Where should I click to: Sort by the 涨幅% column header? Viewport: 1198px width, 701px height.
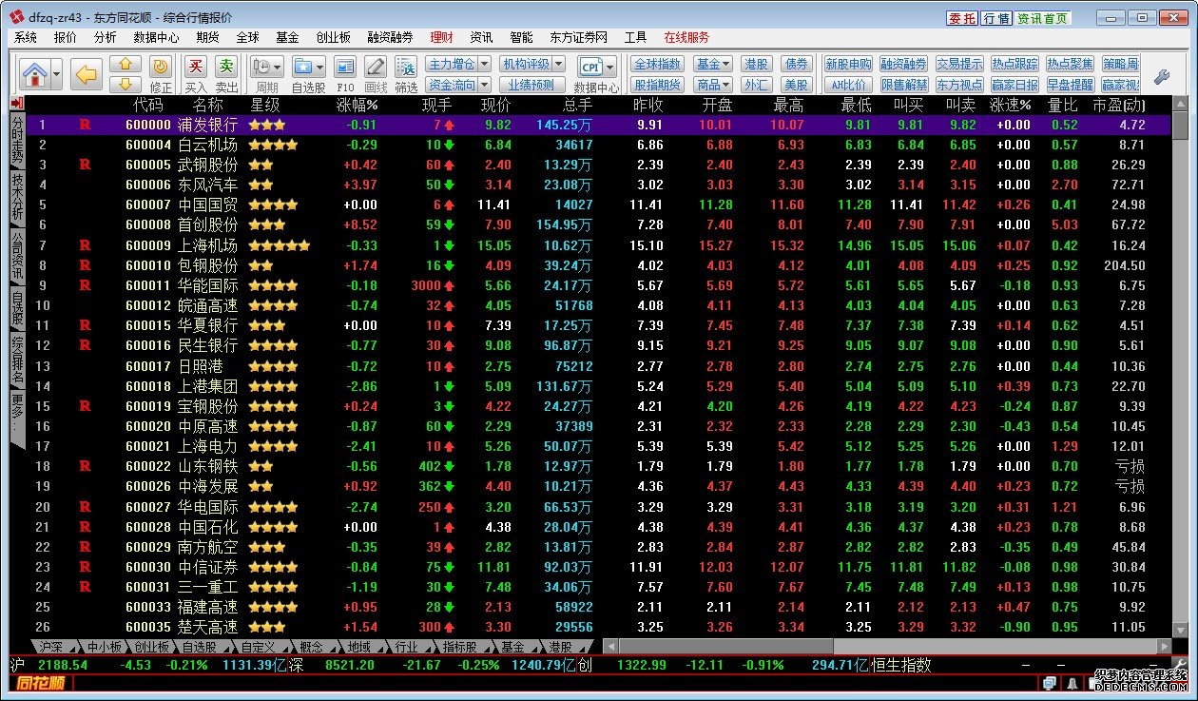pos(357,105)
